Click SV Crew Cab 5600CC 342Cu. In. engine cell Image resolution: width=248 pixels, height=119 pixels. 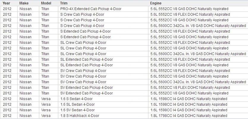click(198, 82)
